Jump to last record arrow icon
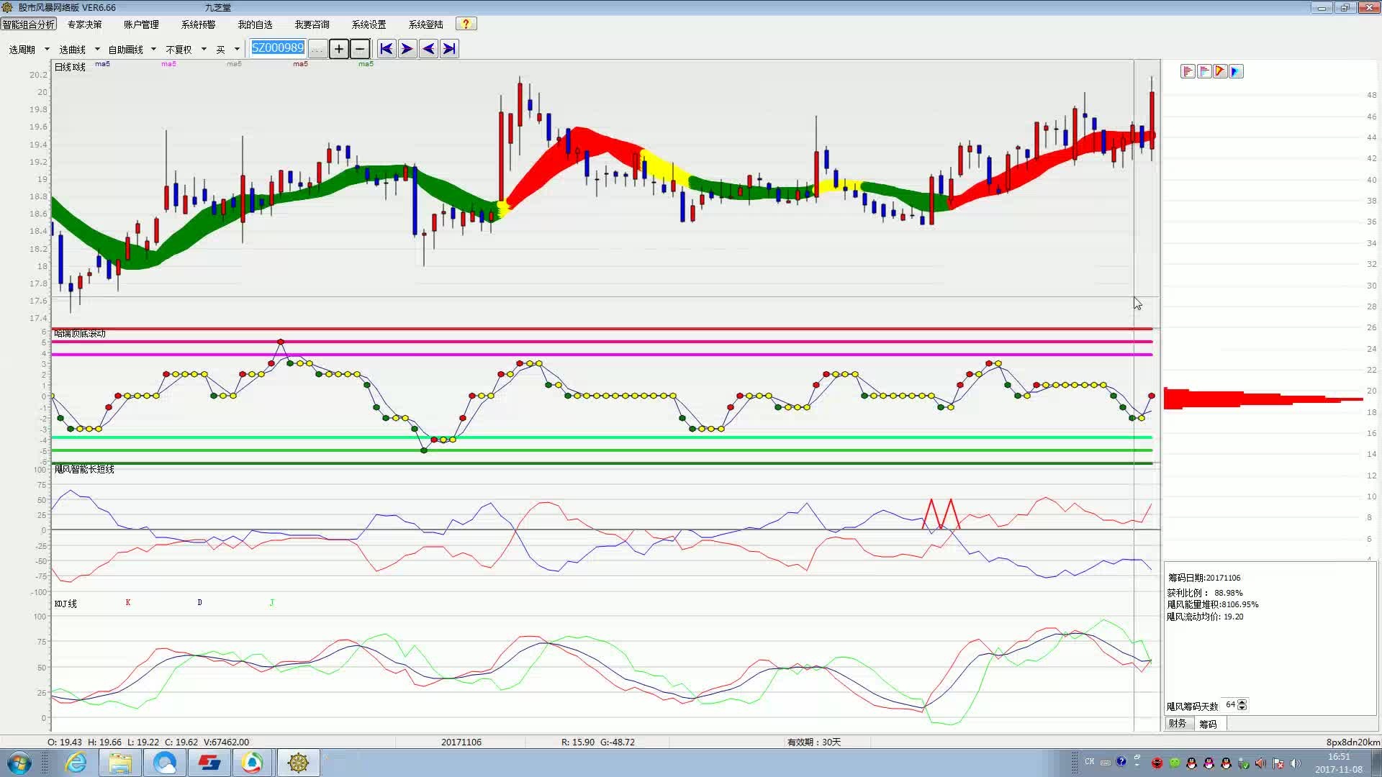Viewport: 1382px width, 777px height. (x=449, y=49)
